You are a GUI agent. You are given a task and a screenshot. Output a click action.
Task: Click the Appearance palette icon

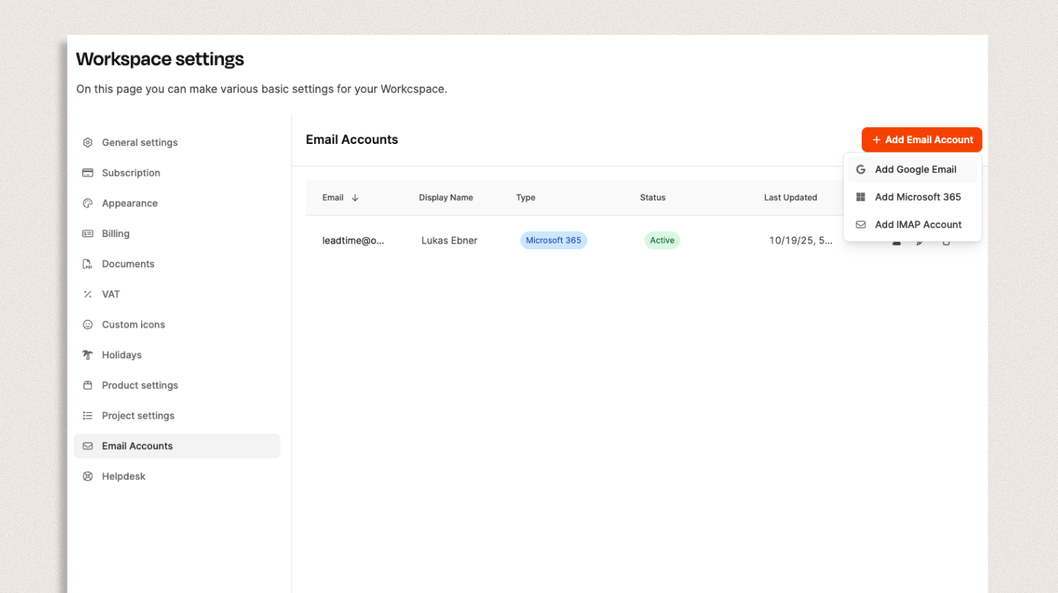[88, 203]
